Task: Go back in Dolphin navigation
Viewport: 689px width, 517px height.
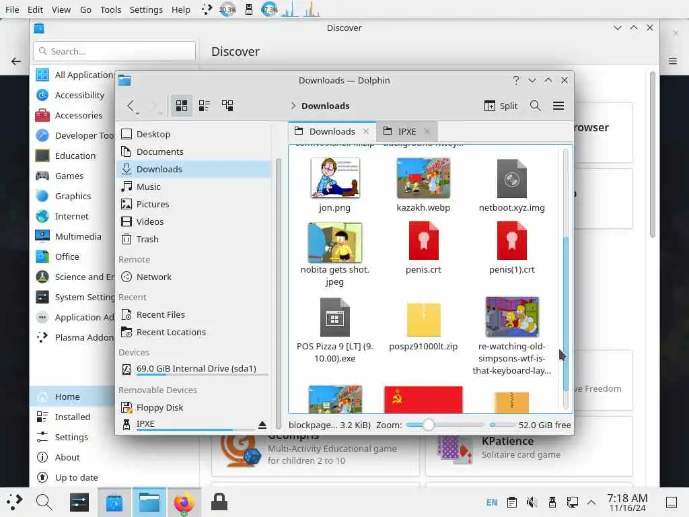Action: pos(131,106)
